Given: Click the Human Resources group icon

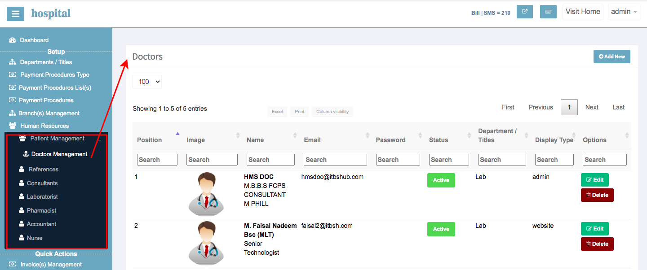Looking at the screenshot, I should [13, 126].
